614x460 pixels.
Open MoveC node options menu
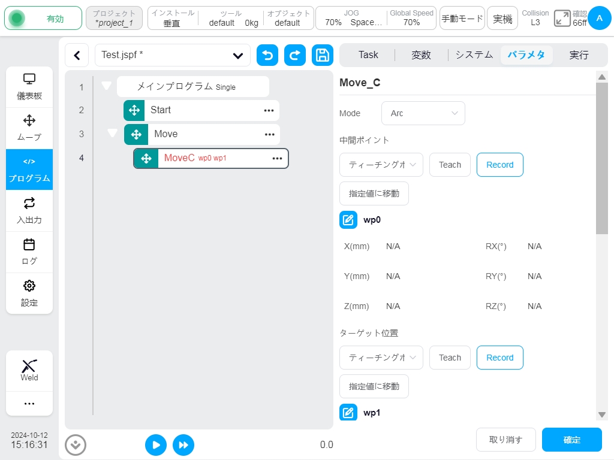click(x=277, y=158)
